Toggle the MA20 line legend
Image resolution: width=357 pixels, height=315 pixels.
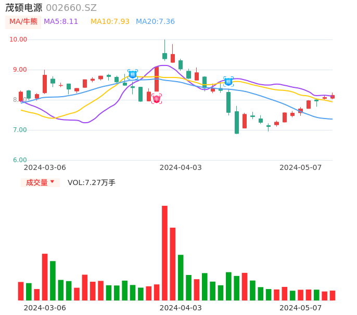click(x=155, y=22)
